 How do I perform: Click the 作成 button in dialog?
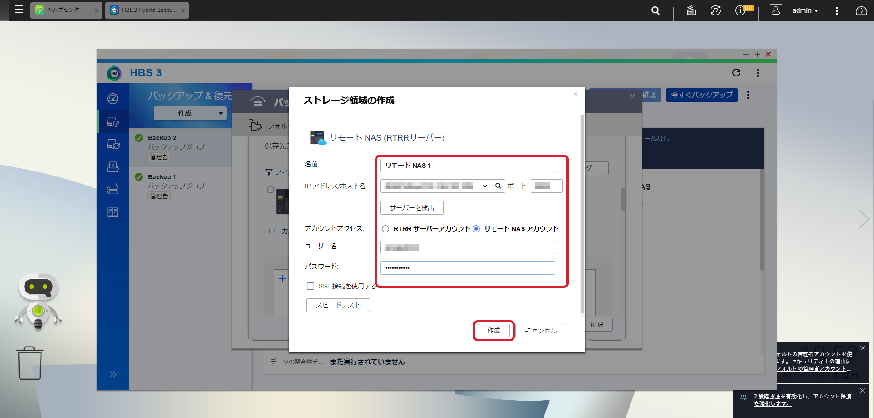[x=494, y=331]
